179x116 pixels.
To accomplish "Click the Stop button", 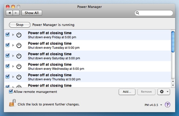I will click(x=20, y=25).
